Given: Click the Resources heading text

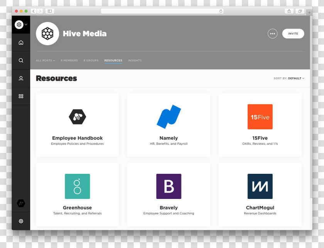Looking at the screenshot, I should (56, 78).
